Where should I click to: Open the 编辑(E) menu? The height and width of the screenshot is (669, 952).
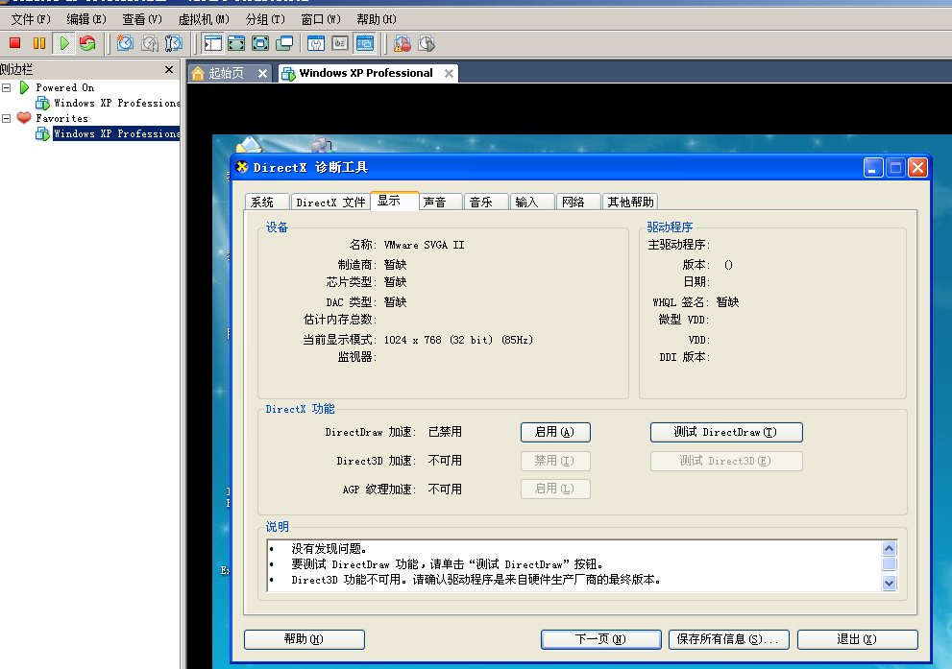click(86, 19)
